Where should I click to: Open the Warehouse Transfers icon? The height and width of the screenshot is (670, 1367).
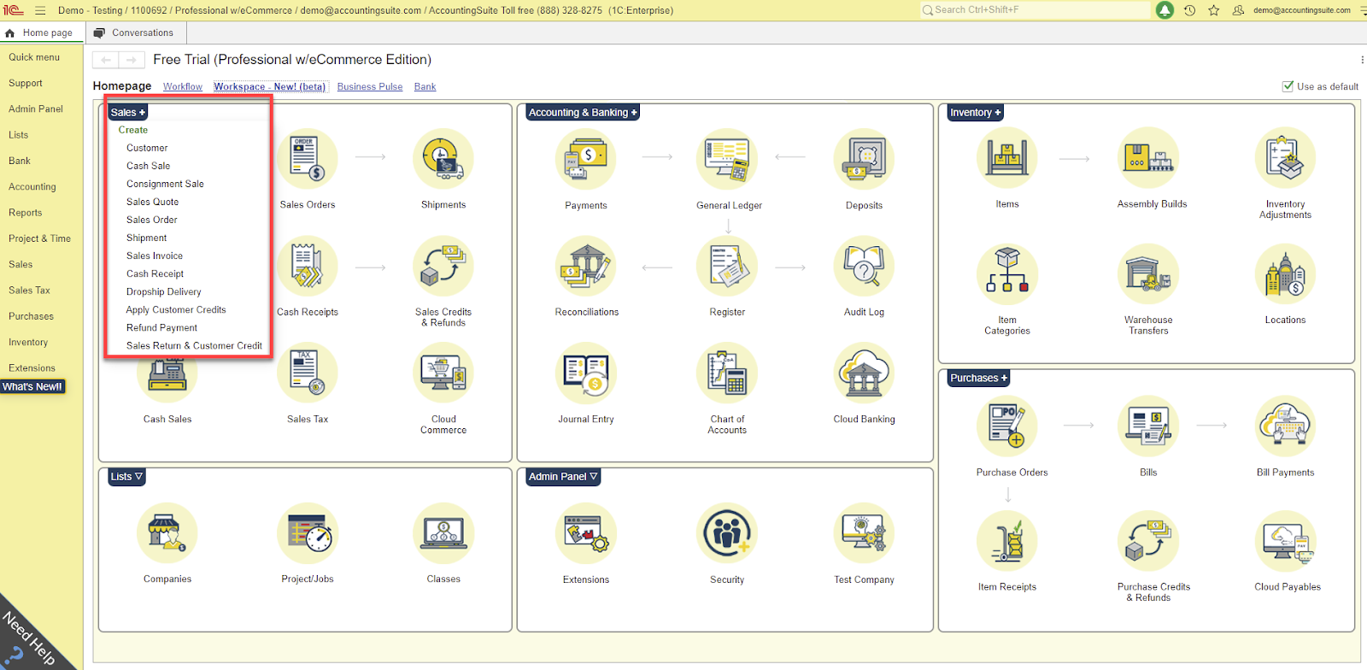coord(1148,274)
